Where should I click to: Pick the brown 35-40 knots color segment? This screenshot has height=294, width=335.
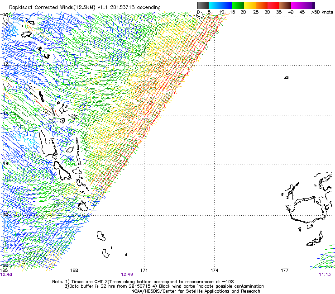285,5
